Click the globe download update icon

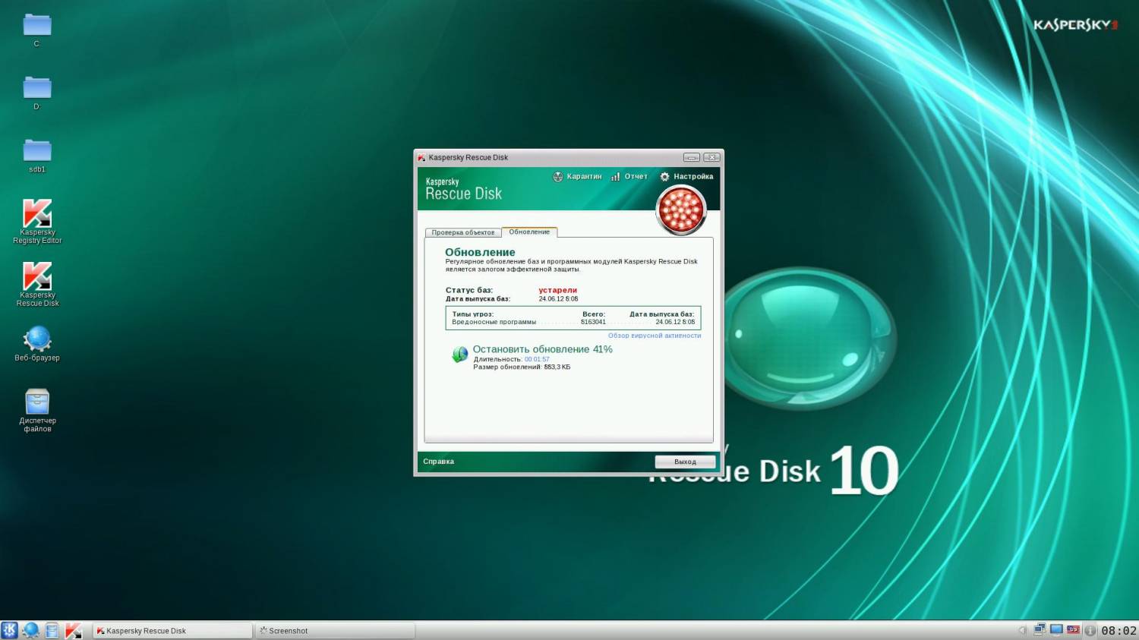click(459, 354)
